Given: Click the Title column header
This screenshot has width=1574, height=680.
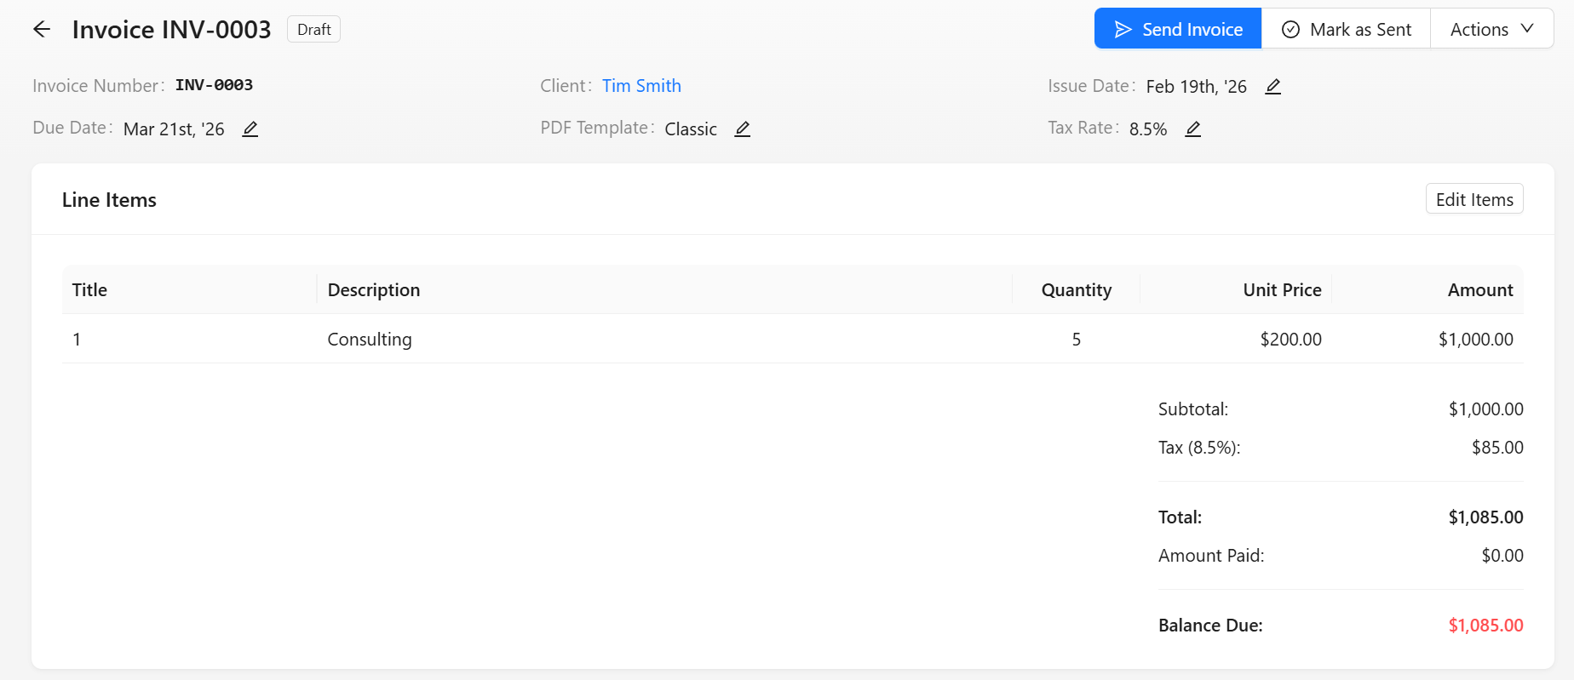Looking at the screenshot, I should (x=89, y=290).
